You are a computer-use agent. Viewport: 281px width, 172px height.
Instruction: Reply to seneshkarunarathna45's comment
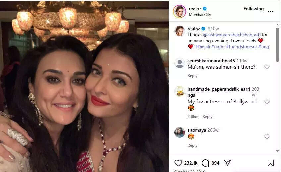(192, 76)
